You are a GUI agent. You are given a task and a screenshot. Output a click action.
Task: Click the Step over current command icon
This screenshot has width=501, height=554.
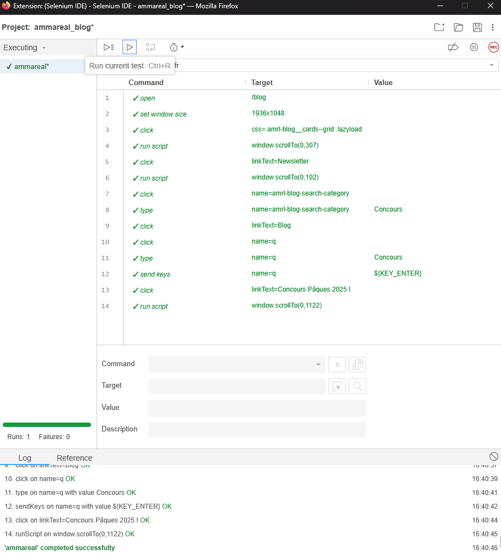pos(150,48)
